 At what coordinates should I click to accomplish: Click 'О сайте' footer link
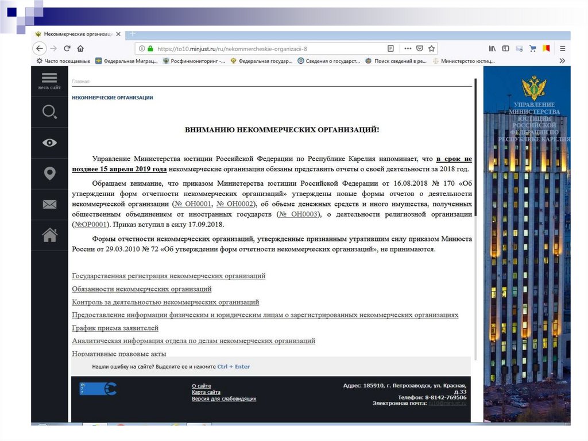[x=202, y=386]
